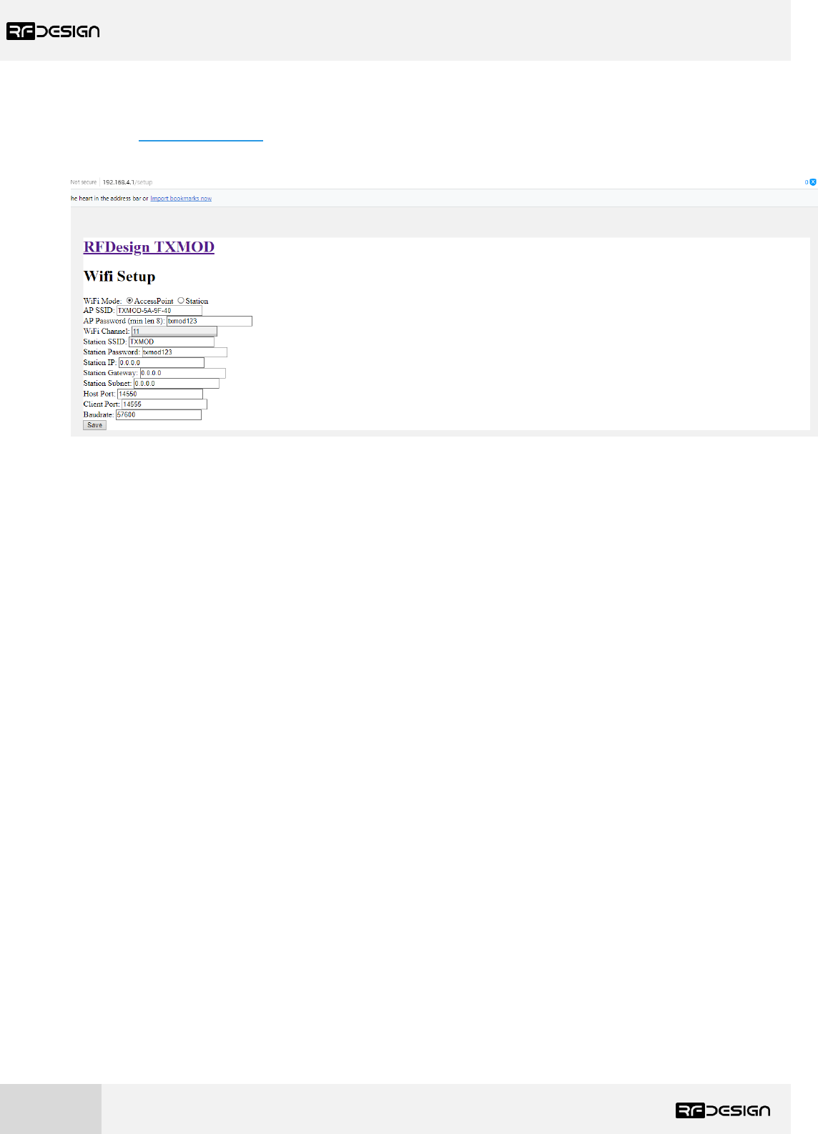Click the AP Password input field
This screenshot has height=1134, width=818.
(210, 322)
